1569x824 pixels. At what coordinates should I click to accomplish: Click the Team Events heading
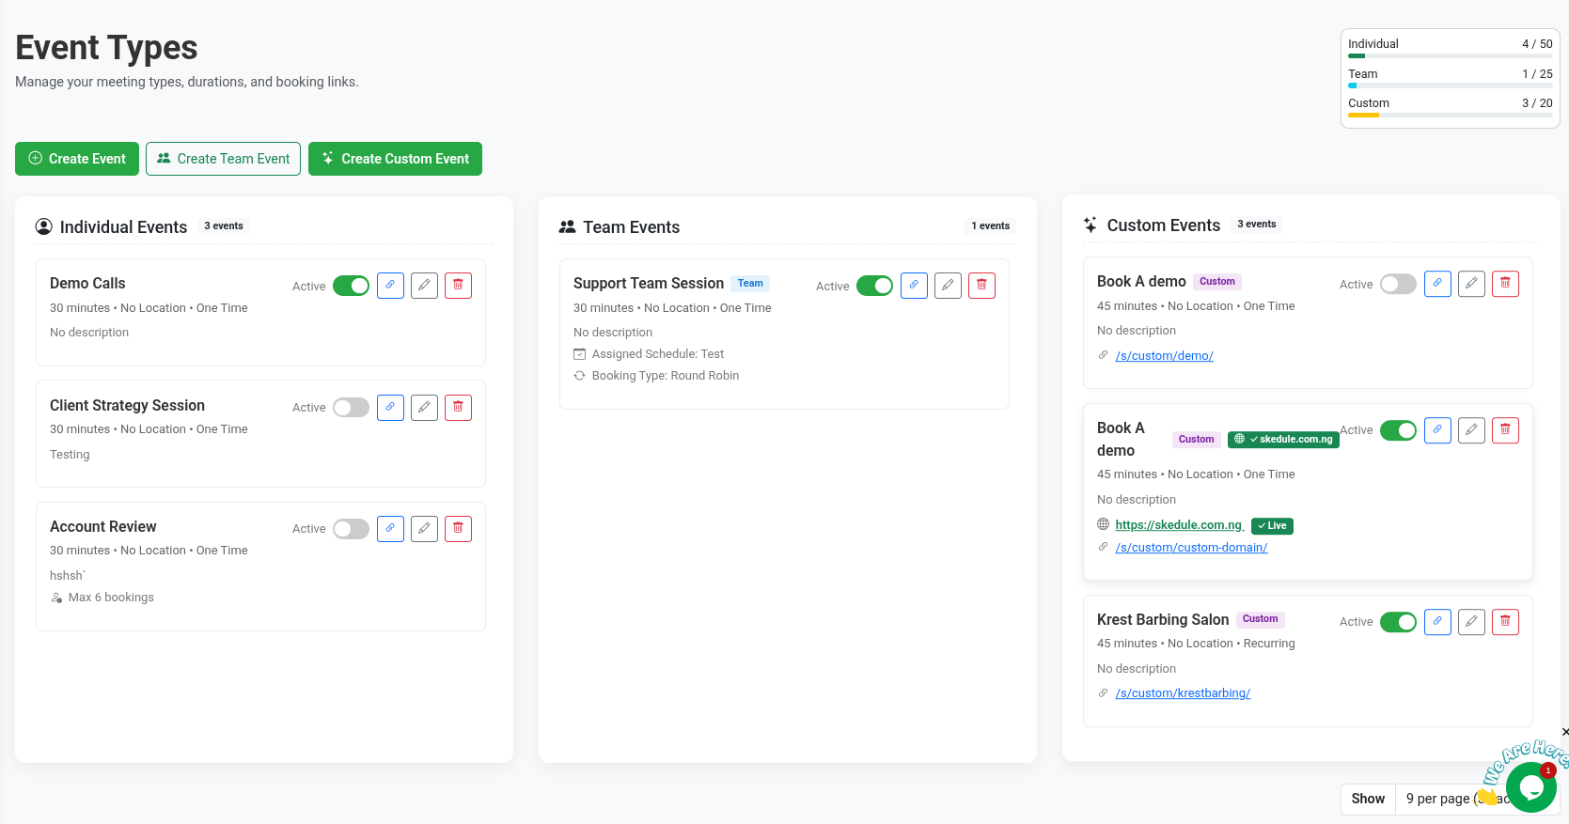pos(631,227)
